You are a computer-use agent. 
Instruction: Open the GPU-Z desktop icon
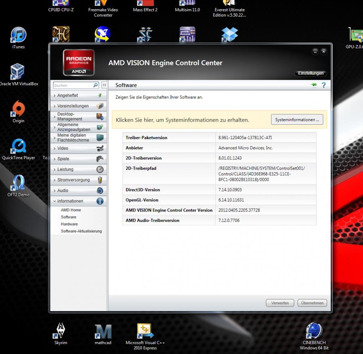coord(355,37)
